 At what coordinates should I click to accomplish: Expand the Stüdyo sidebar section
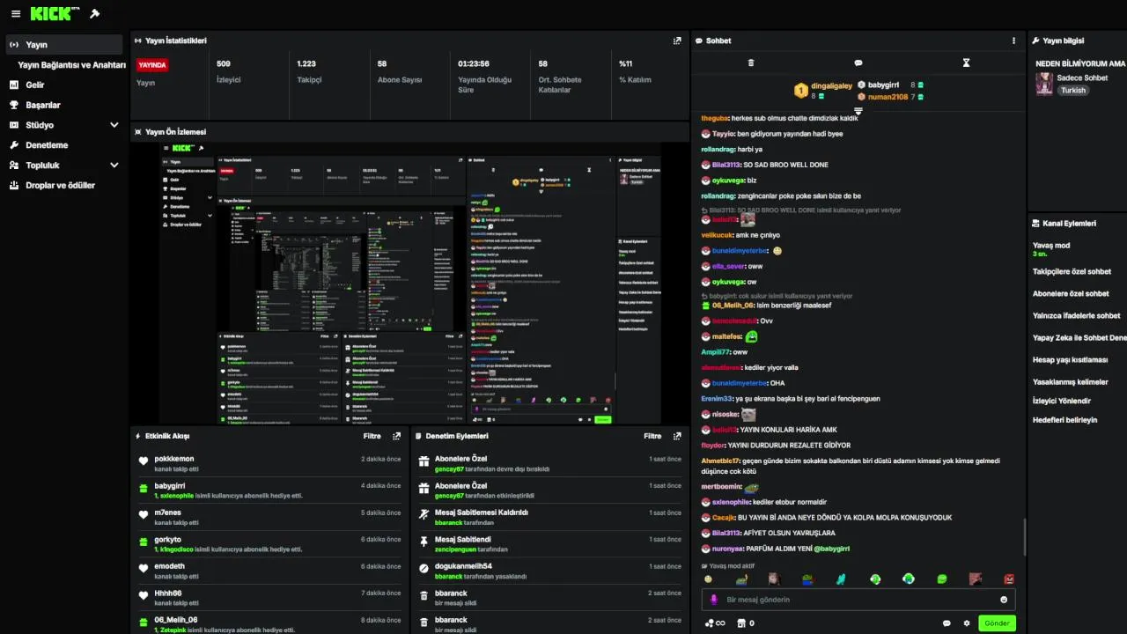(114, 125)
